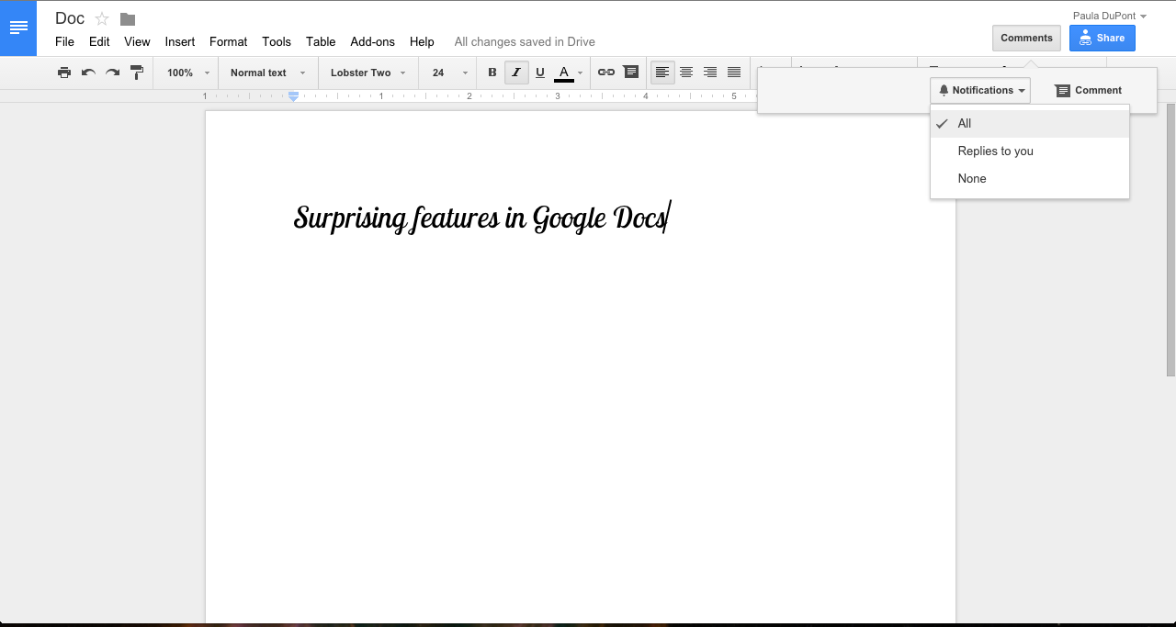The width and height of the screenshot is (1176, 627).
Task: Select Replies to you notifications
Action: (1030, 151)
